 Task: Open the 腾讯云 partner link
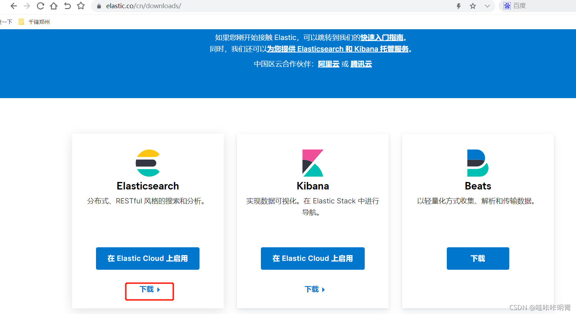361,64
